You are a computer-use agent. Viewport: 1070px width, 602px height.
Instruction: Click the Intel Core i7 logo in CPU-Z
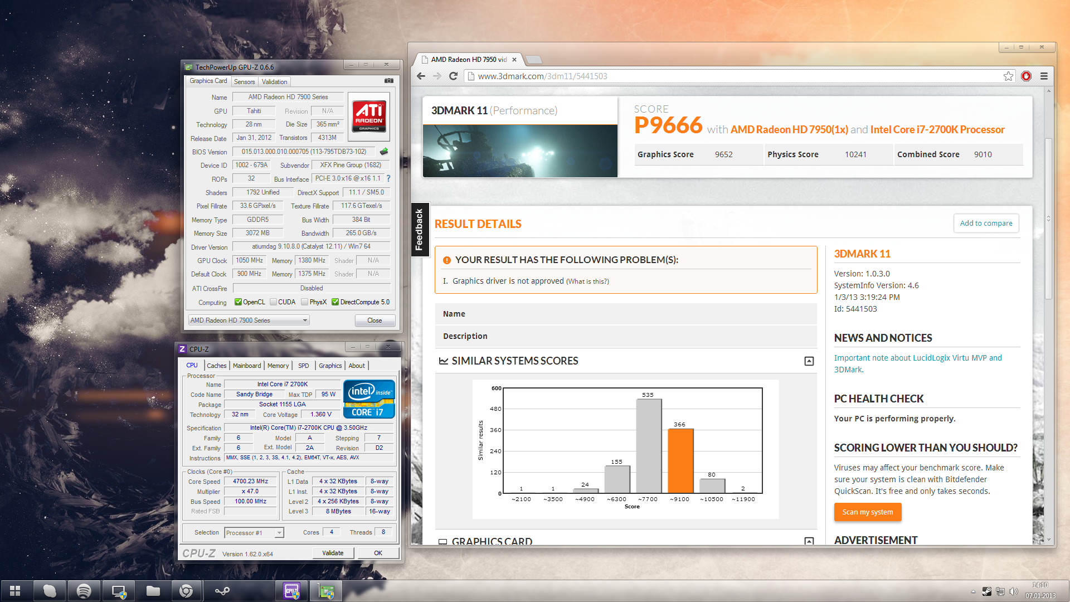369,399
